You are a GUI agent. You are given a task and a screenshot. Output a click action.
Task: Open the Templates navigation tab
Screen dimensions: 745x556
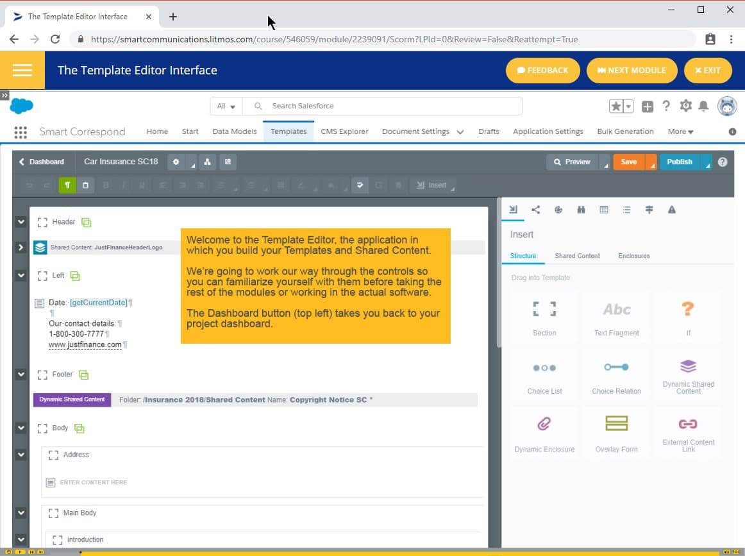[289, 131]
